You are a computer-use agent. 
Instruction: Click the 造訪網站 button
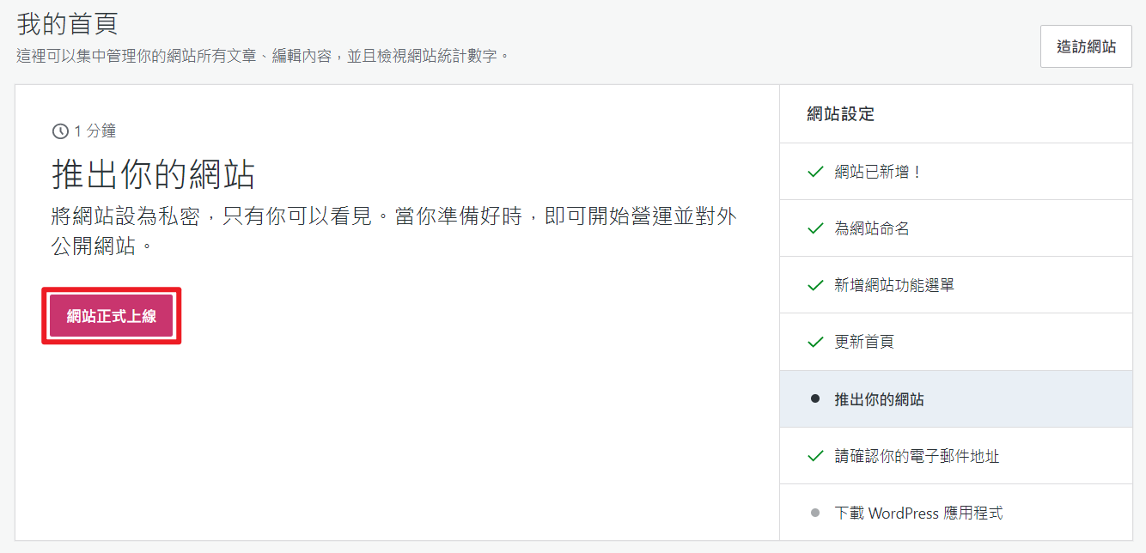[x=1086, y=46]
